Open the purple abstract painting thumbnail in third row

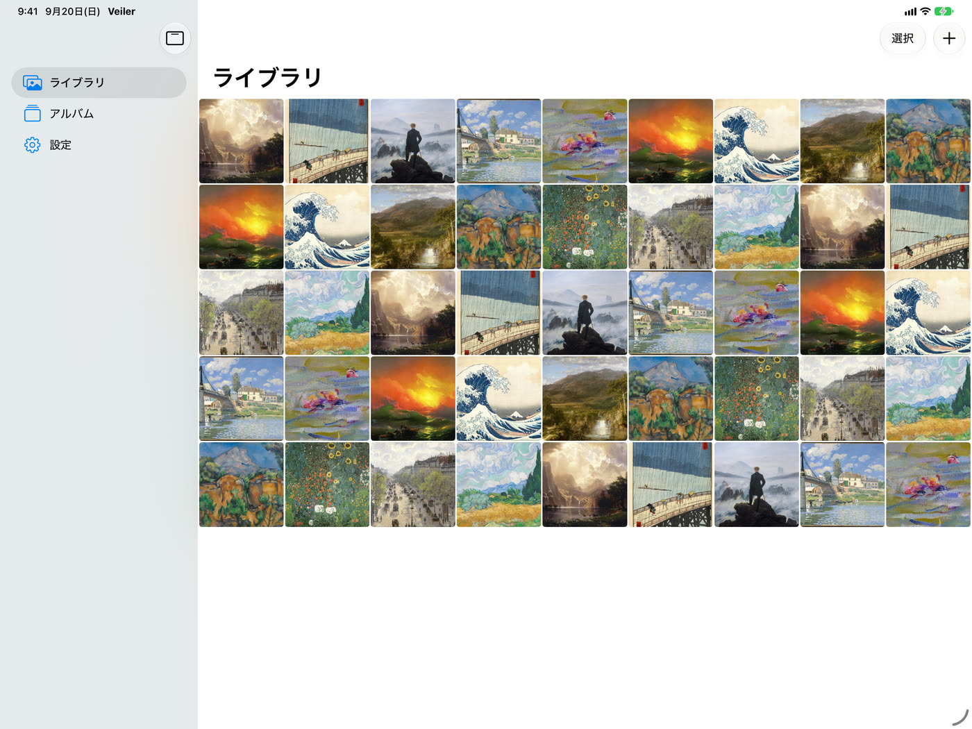coord(757,313)
